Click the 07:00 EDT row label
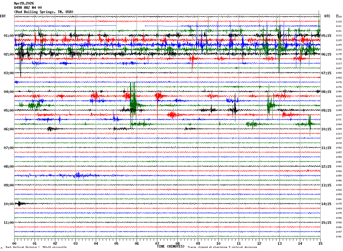This screenshot has width=343, height=251. (x=9, y=148)
